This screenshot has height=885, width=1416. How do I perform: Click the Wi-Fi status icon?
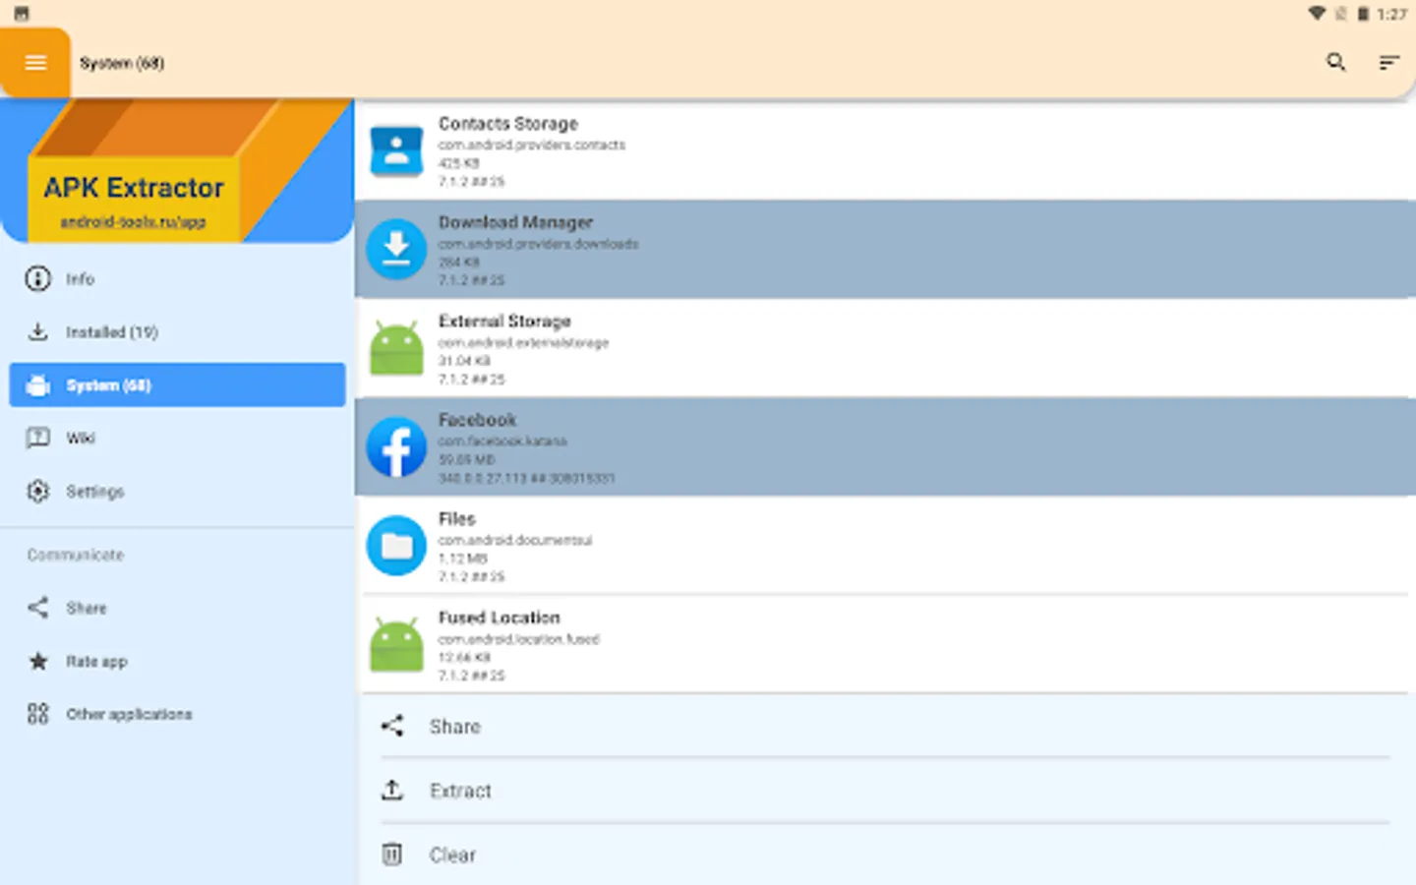click(x=1317, y=14)
